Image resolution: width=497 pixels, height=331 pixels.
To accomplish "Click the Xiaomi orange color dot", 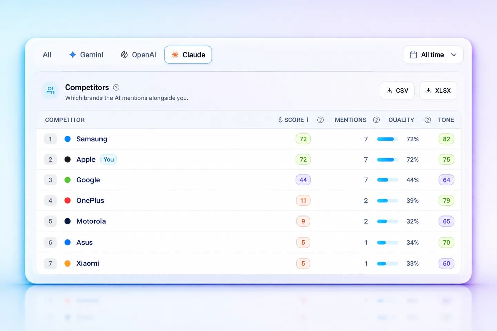I will (68, 263).
